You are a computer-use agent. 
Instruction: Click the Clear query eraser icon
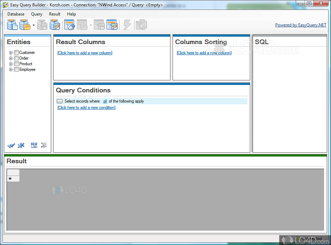(70, 25)
